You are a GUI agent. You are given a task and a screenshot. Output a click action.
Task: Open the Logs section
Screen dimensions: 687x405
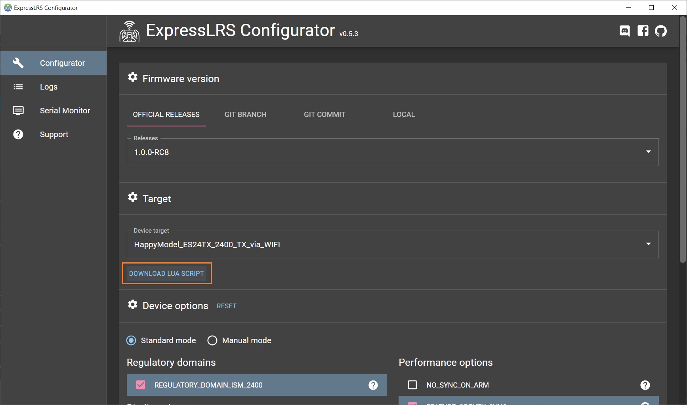click(x=53, y=87)
